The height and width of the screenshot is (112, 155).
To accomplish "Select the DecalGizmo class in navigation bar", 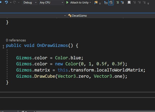I will click(x=79, y=16).
